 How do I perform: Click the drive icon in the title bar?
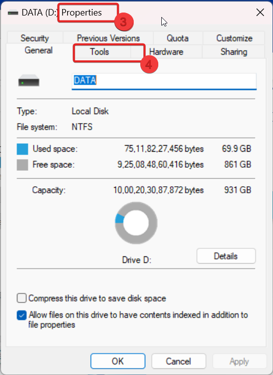[13, 13]
